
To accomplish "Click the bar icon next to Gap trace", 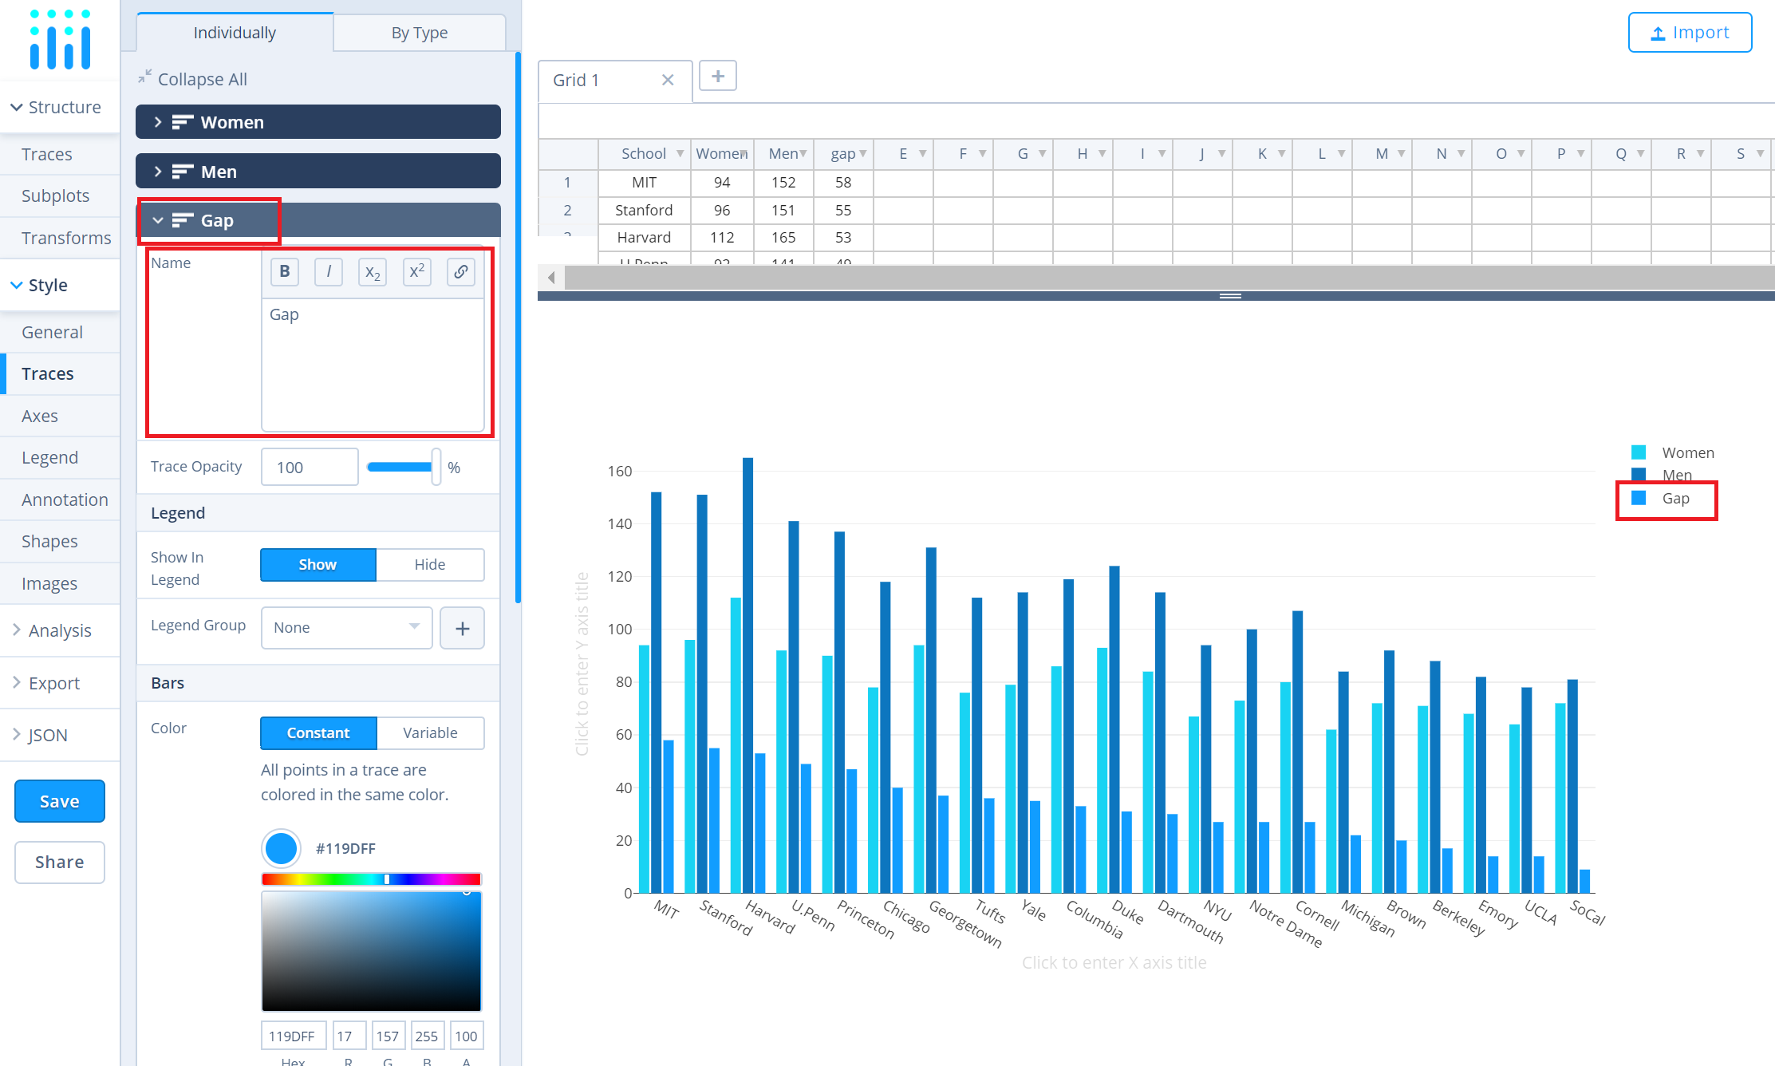I will [183, 220].
